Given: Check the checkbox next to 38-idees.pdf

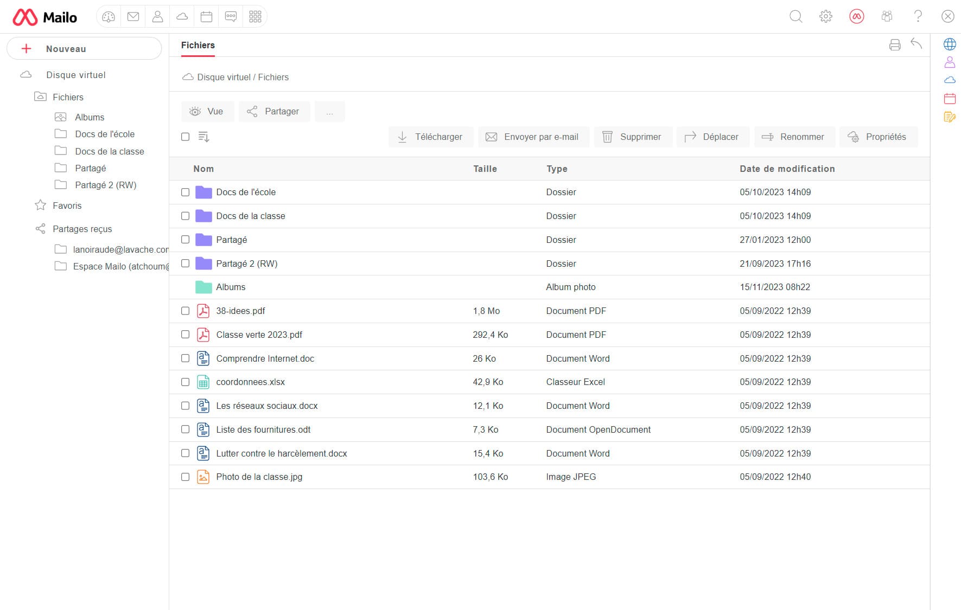Looking at the screenshot, I should [185, 311].
